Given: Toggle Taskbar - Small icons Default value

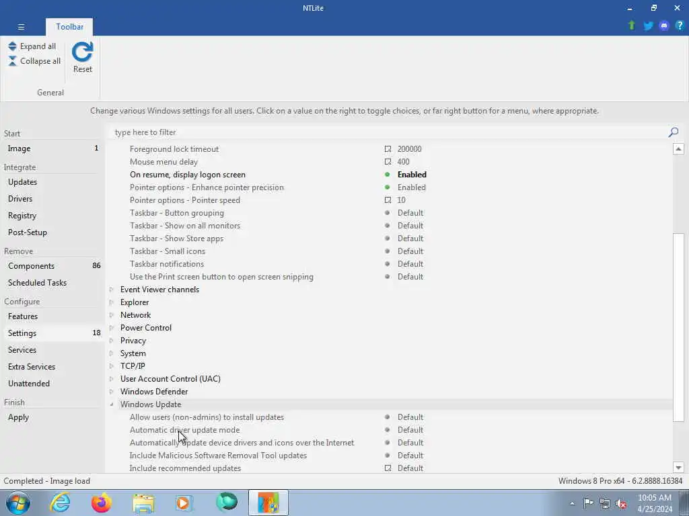Looking at the screenshot, I should (x=410, y=251).
